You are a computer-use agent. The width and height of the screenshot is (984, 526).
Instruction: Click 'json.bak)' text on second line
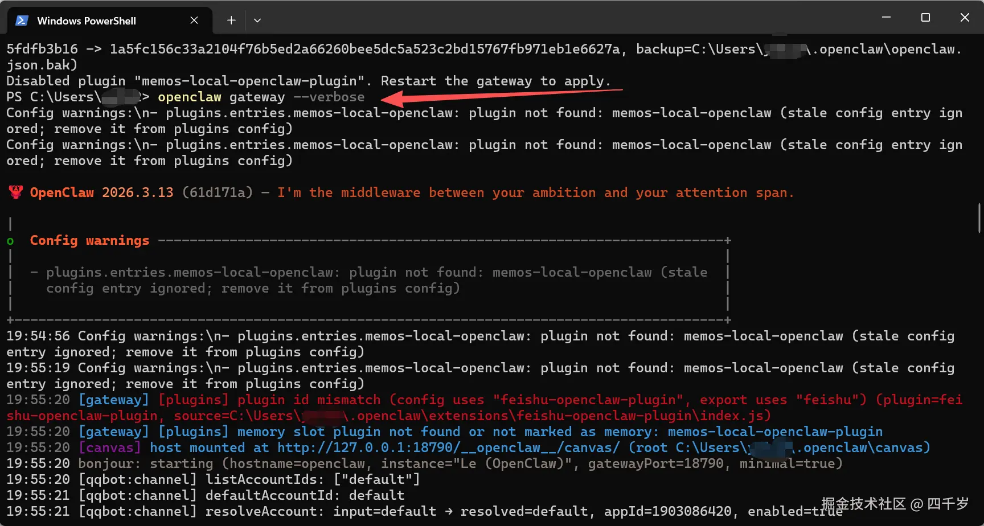coord(42,65)
